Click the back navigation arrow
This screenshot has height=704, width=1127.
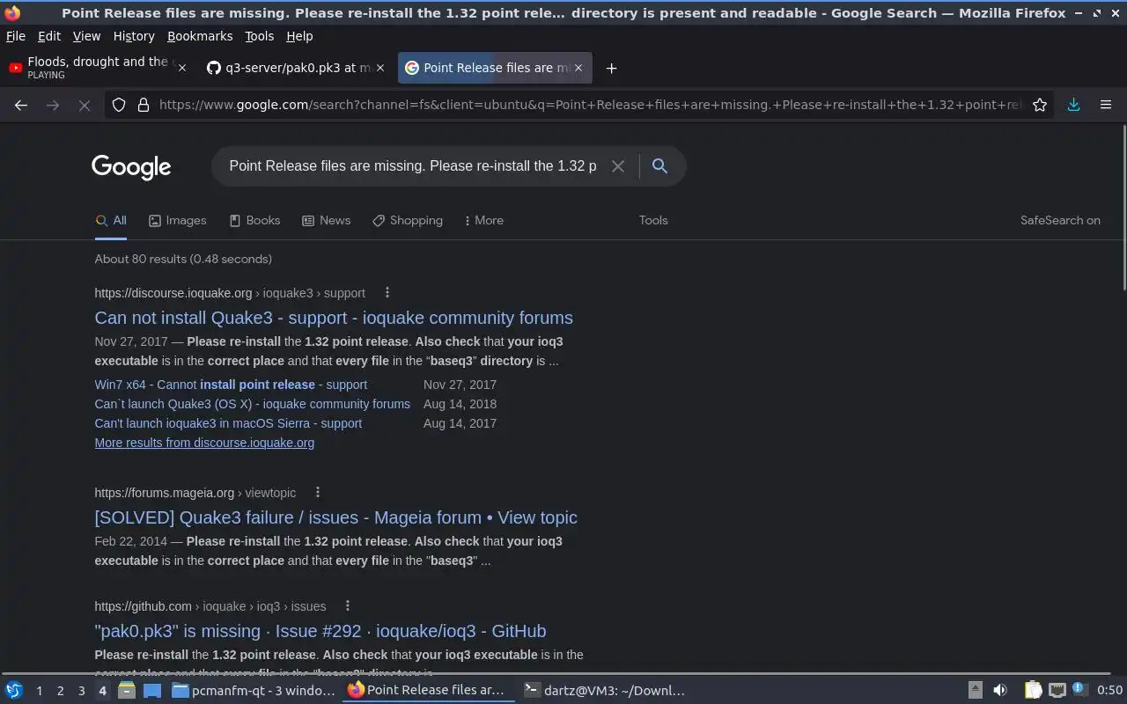[21, 105]
